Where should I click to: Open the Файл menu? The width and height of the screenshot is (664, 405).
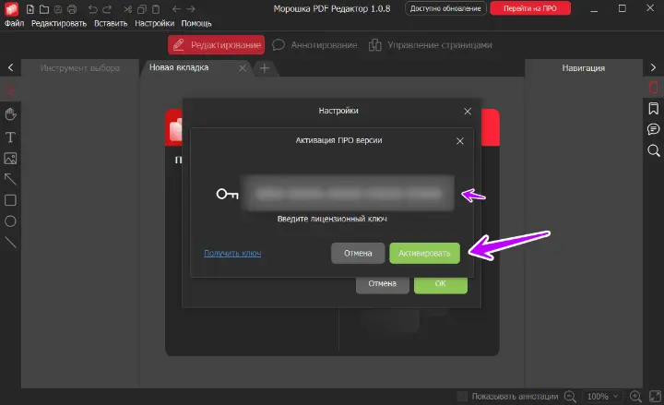(15, 23)
